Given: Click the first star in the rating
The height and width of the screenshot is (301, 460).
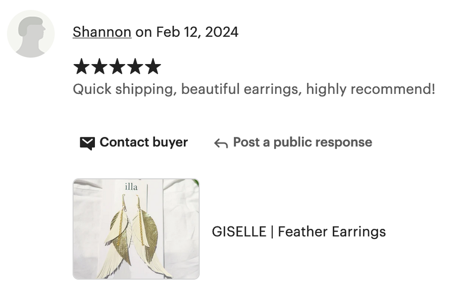Looking at the screenshot, I should pos(81,66).
